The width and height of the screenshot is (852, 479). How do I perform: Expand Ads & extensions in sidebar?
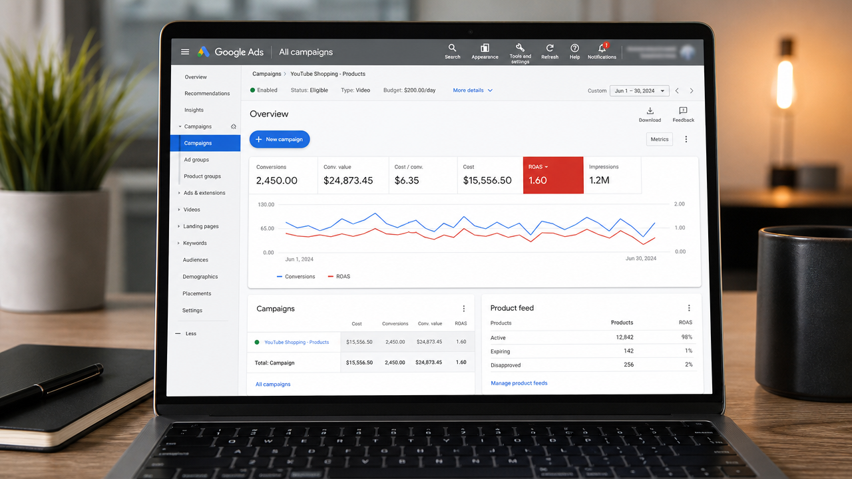(x=179, y=193)
